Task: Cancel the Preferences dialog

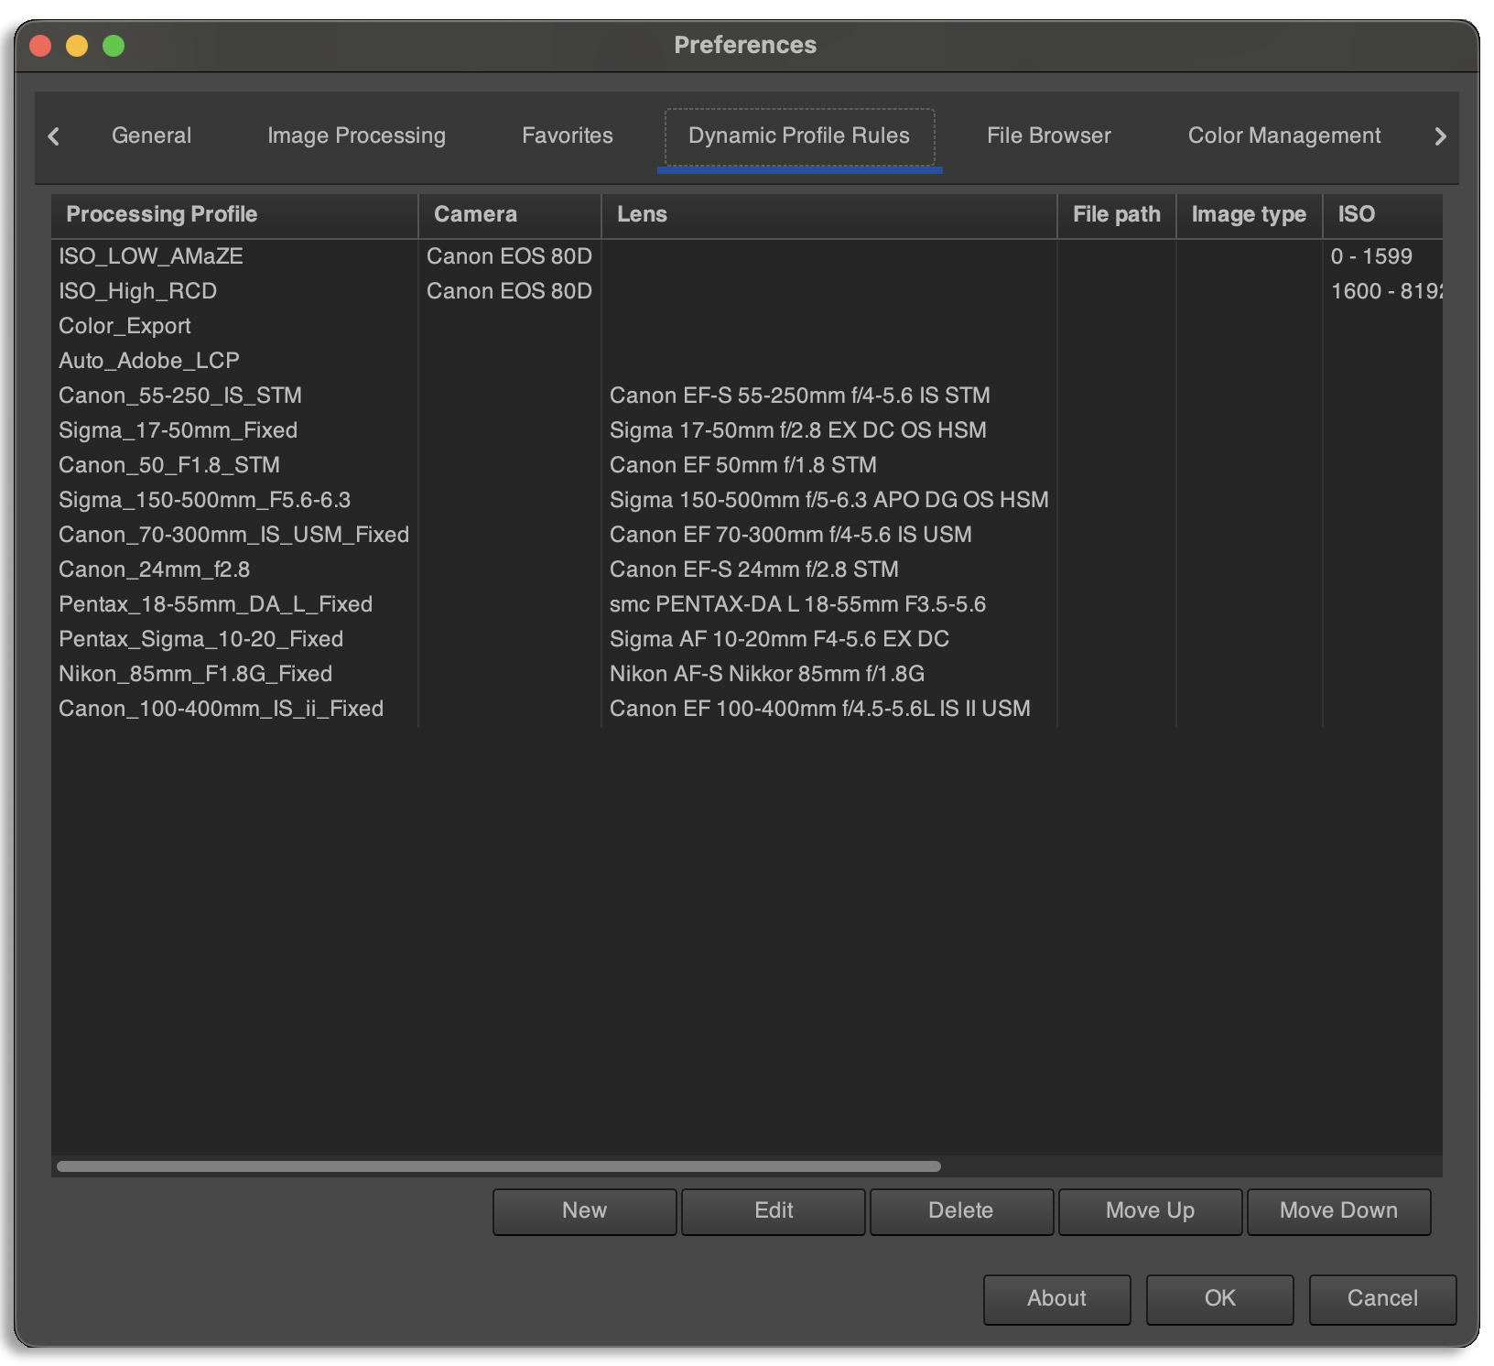Action: pyautogui.click(x=1382, y=1298)
